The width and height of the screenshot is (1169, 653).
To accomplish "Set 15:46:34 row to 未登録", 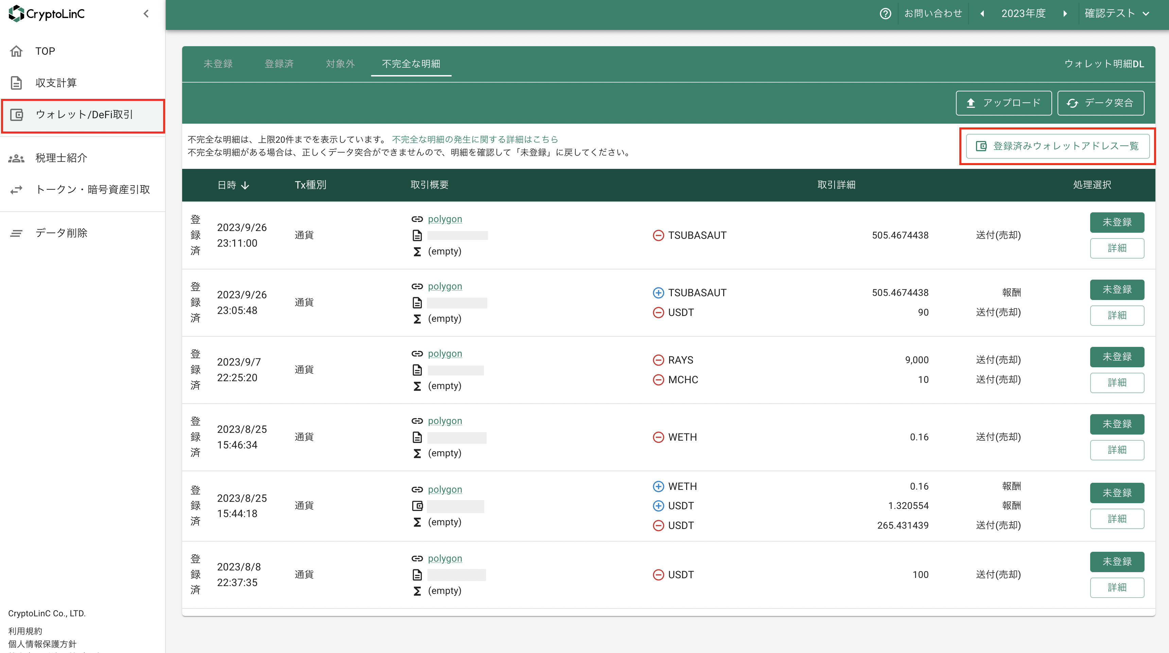I will (1117, 424).
